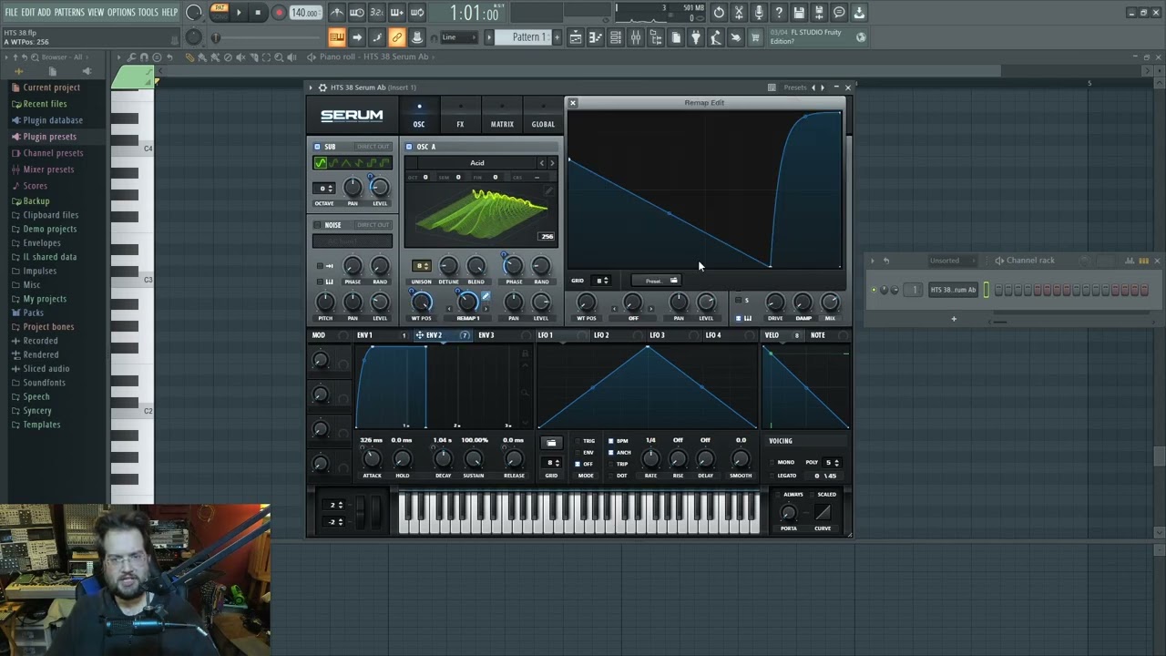
Task: Click the Plugin picker plug icon
Action: 696,37
